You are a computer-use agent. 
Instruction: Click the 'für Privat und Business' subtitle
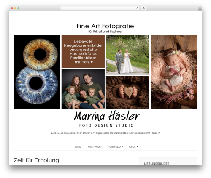click(x=105, y=32)
